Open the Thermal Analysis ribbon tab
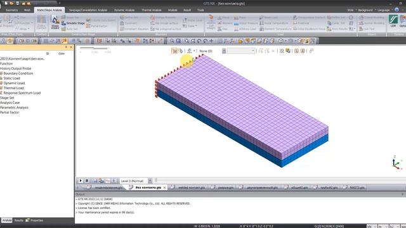 pos(151,10)
